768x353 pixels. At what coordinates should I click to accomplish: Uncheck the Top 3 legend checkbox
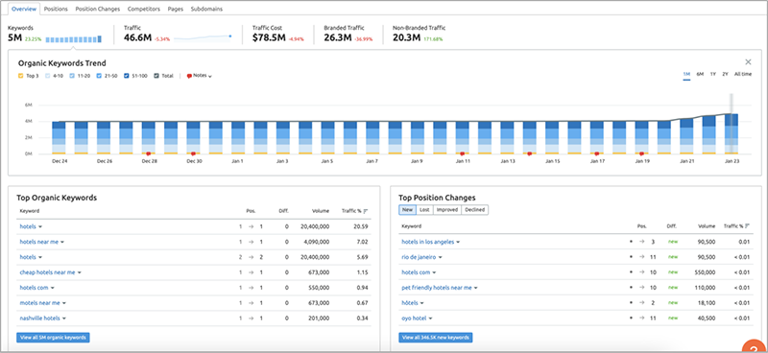point(20,76)
